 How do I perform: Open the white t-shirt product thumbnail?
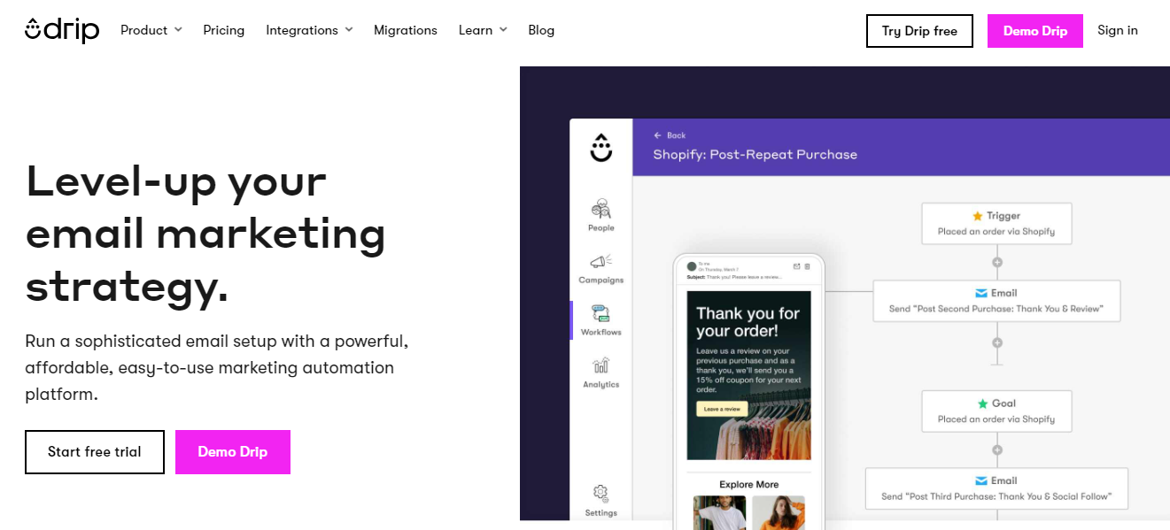719,512
